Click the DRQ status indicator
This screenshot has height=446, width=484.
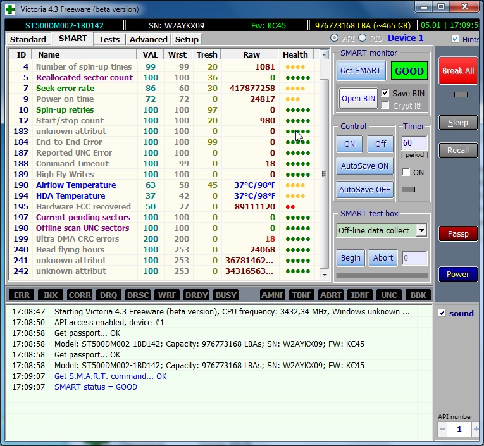point(109,295)
